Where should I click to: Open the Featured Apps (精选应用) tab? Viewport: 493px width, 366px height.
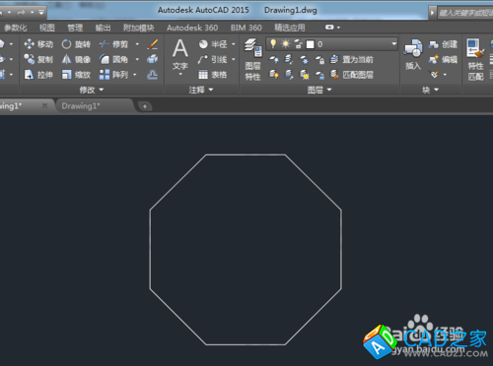pyautogui.click(x=290, y=28)
